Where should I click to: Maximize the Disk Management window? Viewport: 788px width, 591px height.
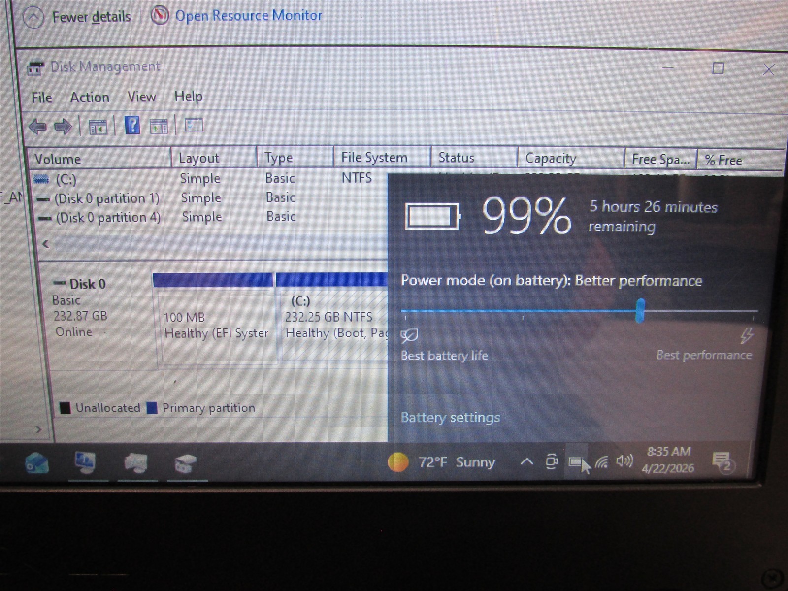(x=718, y=68)
